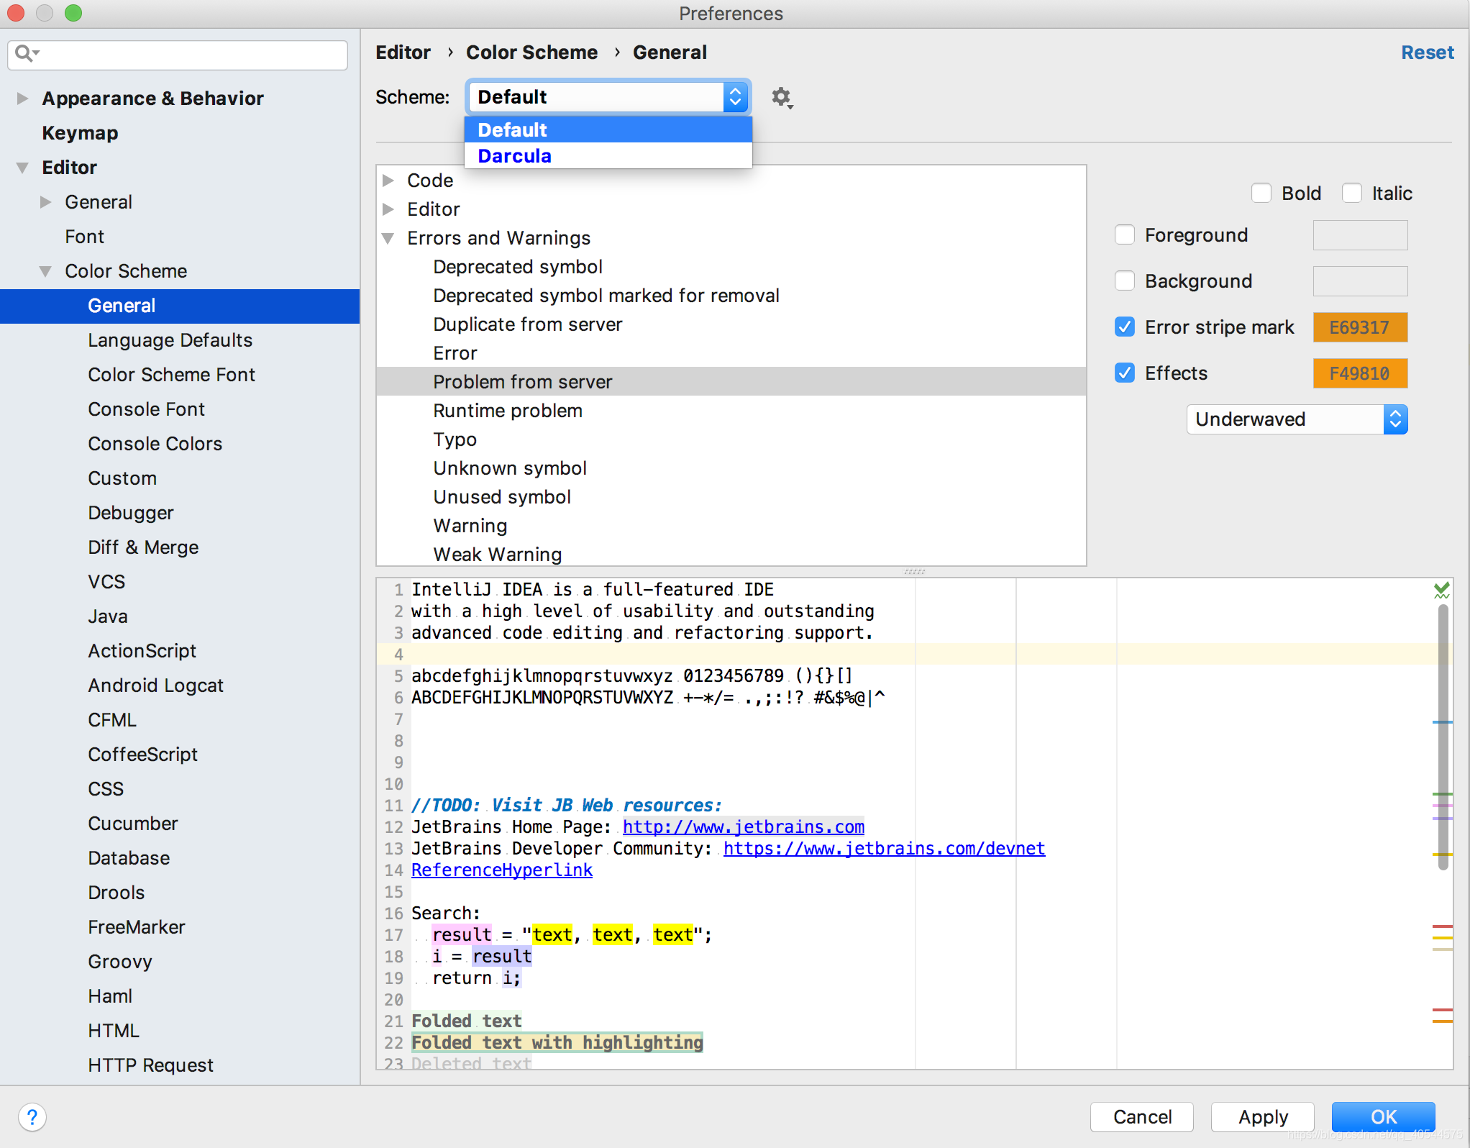The height and width of the screenshot is (1148, 1470).
Task: Click the green inspection checkmark icon
Action: pyautogui.click(x=1441, y=591)
